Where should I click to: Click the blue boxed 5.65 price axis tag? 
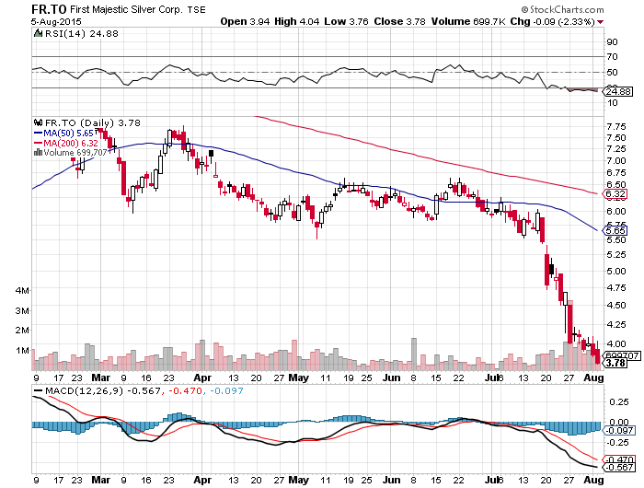[615, 230]
